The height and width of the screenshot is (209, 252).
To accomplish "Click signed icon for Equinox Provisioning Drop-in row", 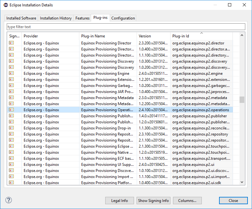I will (x=12, y=128).
